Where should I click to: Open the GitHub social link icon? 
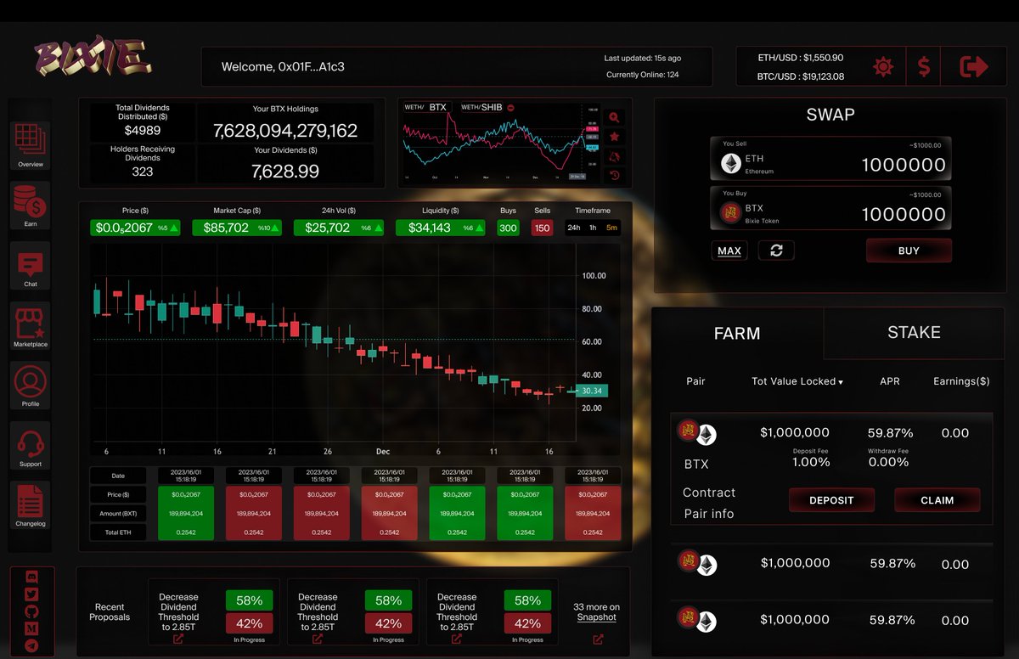[x=32, y=611]
